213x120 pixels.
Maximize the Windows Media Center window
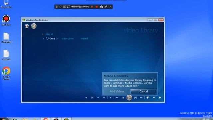(155, 20)
